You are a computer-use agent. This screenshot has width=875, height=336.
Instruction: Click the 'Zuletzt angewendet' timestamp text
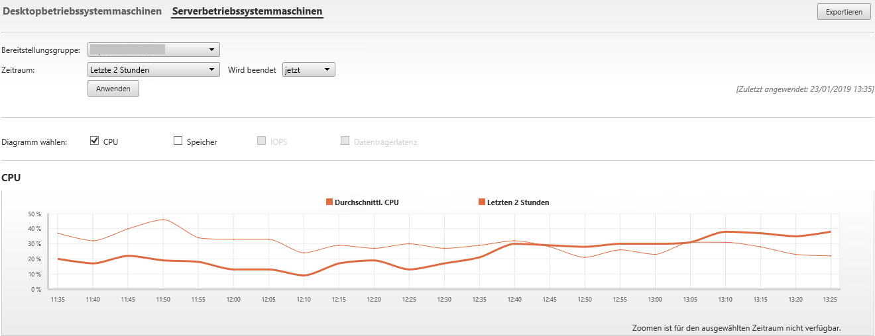click(805, 89)
